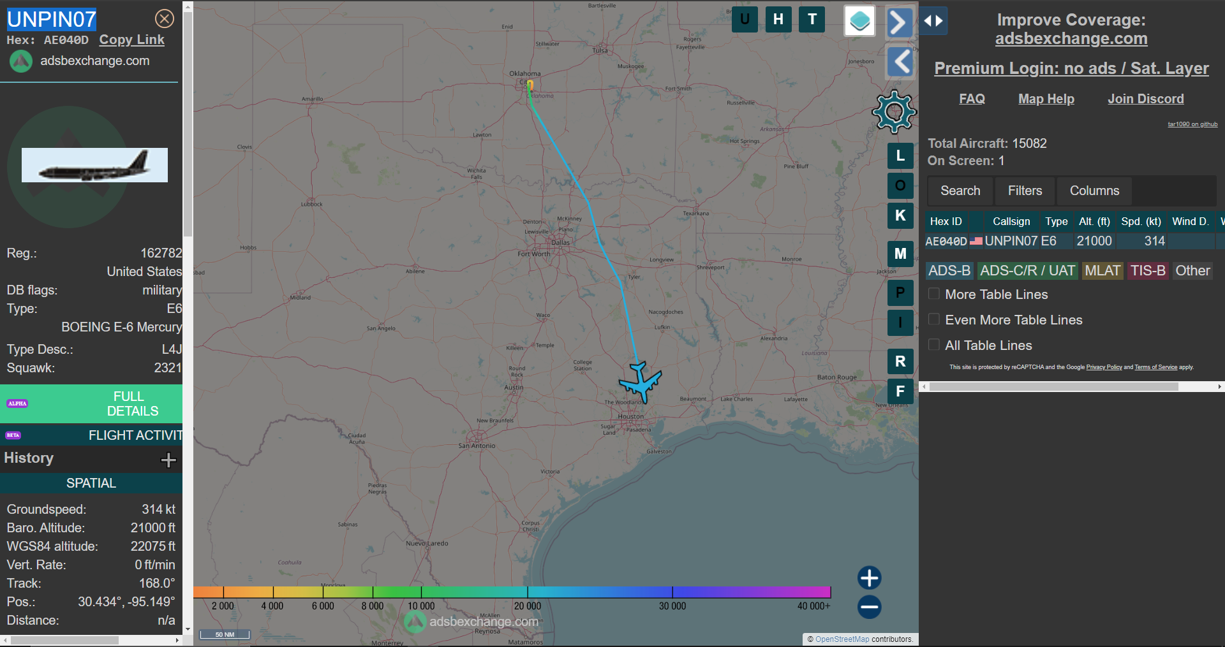Viewport: 1225px width, 647px height.
Task: Enable More Table Lines checkbox
Action: (934, 294)
